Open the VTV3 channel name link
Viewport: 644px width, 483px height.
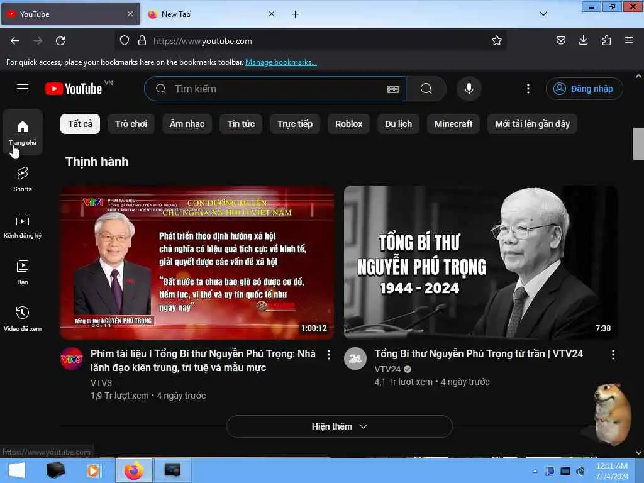click(101, 383)
